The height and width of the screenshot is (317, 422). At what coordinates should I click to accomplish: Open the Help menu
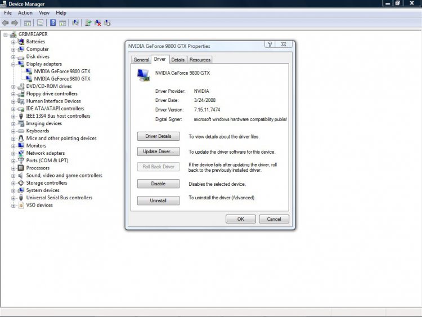click(x=61, y=12)
